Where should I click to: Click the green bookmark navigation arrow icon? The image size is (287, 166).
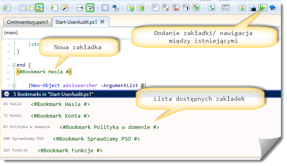pyautogui.click(x=262, y=7)
